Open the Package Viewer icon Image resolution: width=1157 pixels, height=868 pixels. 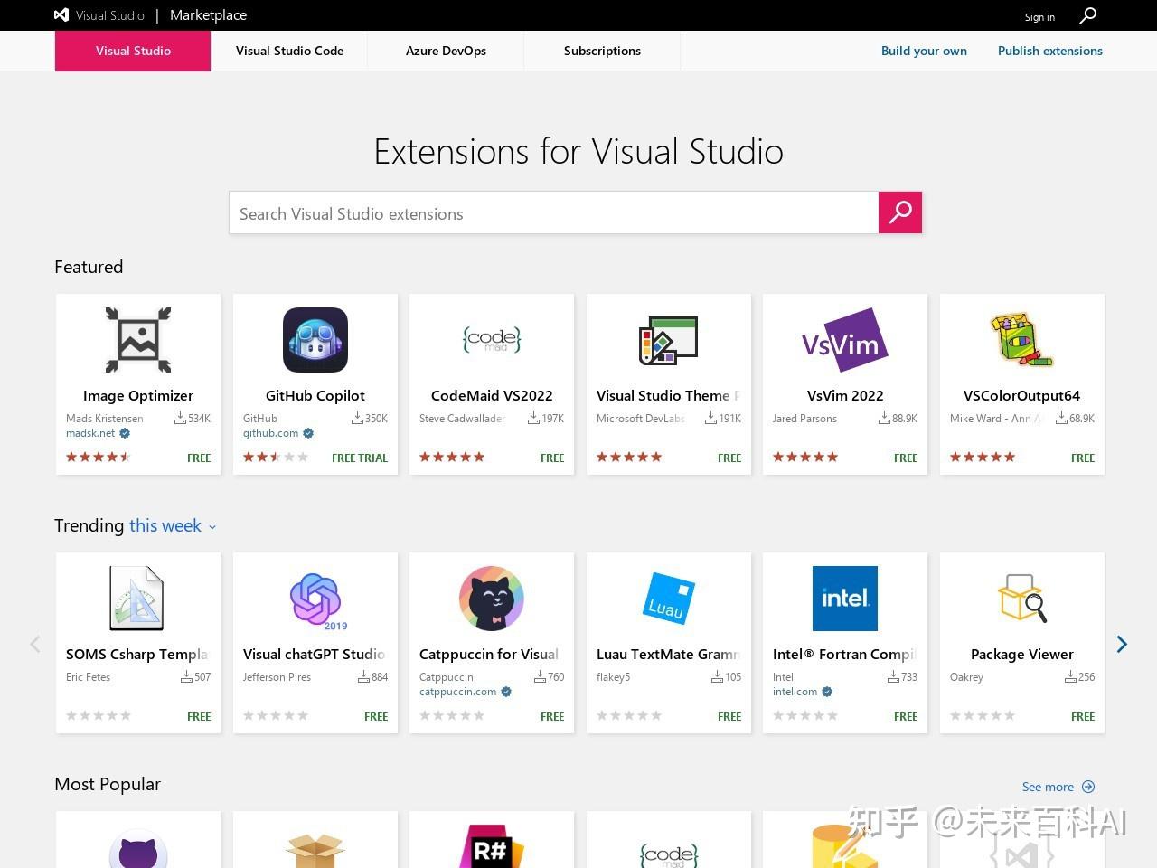coord(1022,599)
